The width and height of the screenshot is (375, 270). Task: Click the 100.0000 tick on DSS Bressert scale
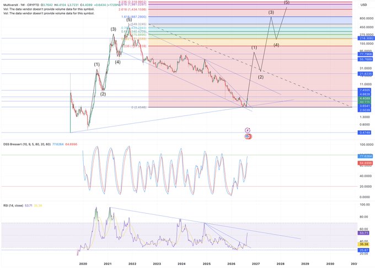(x=366, y=145)
